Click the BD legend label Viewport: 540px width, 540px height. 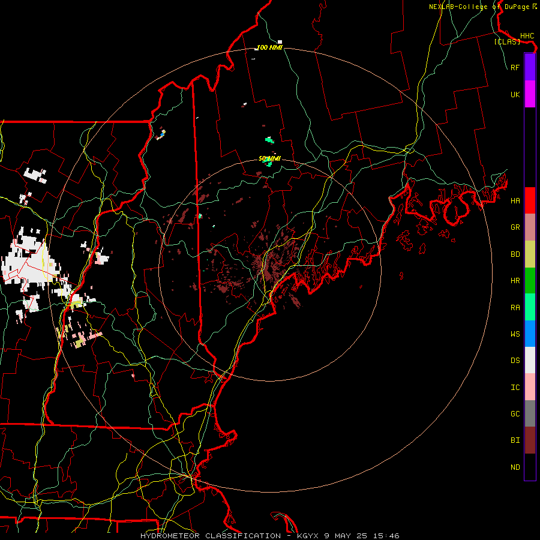(x=515, y=254)
